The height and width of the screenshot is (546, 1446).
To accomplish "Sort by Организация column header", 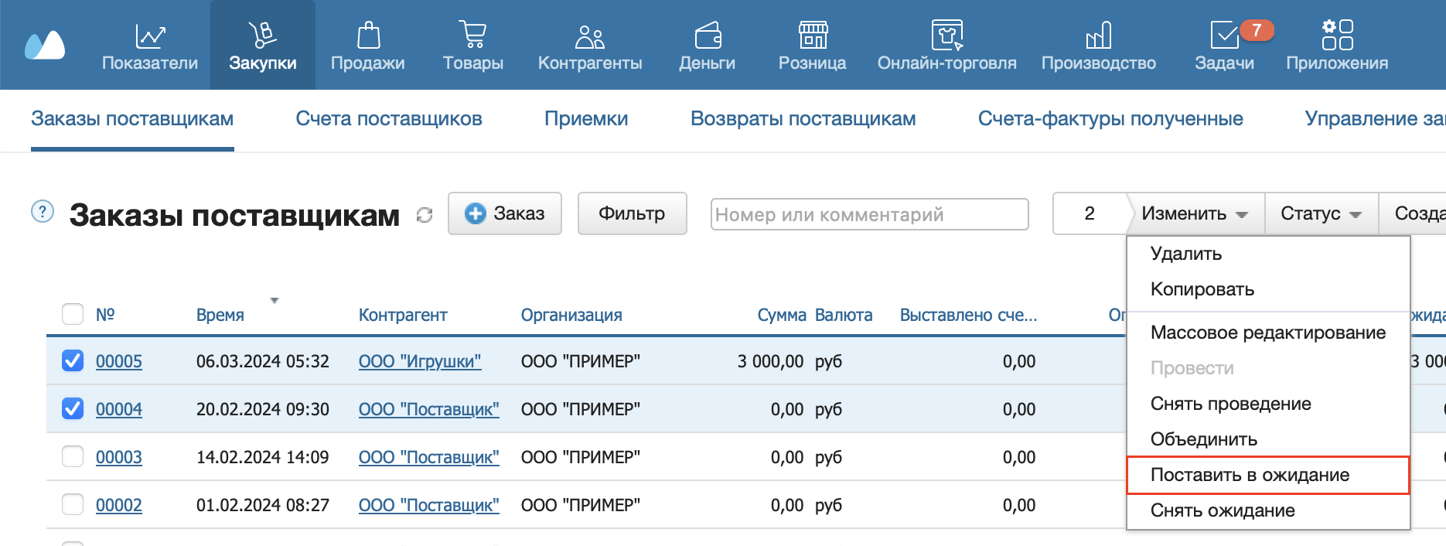I will point(571,315).
